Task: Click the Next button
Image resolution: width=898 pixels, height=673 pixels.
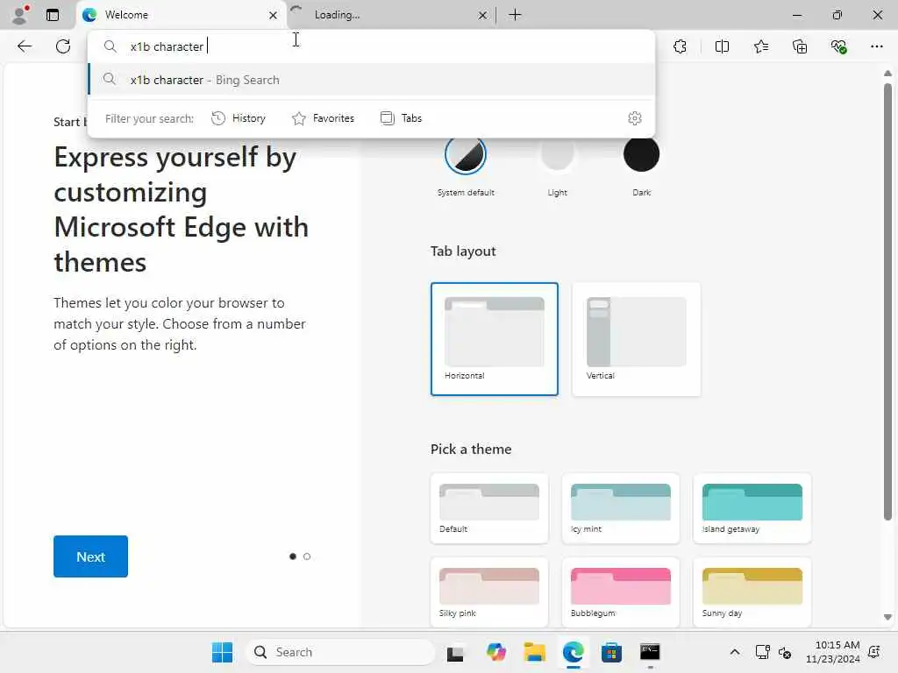Action: click(90, 556)
